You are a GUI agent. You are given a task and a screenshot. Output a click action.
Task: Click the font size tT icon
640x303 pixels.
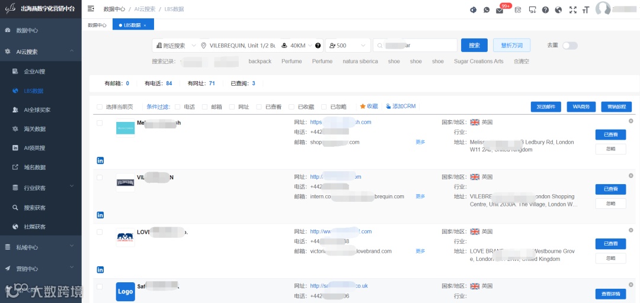coord(586,10)
